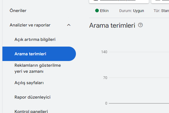Click the Durum: Uygun status text

[131, 11]
